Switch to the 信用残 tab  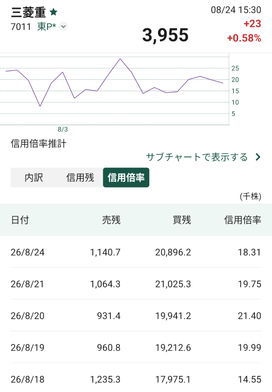[80, 178]
